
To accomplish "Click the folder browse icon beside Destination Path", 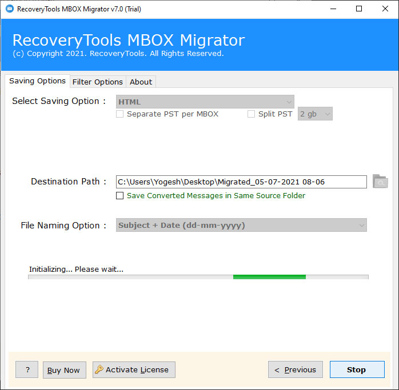I will tap(380, 181).
